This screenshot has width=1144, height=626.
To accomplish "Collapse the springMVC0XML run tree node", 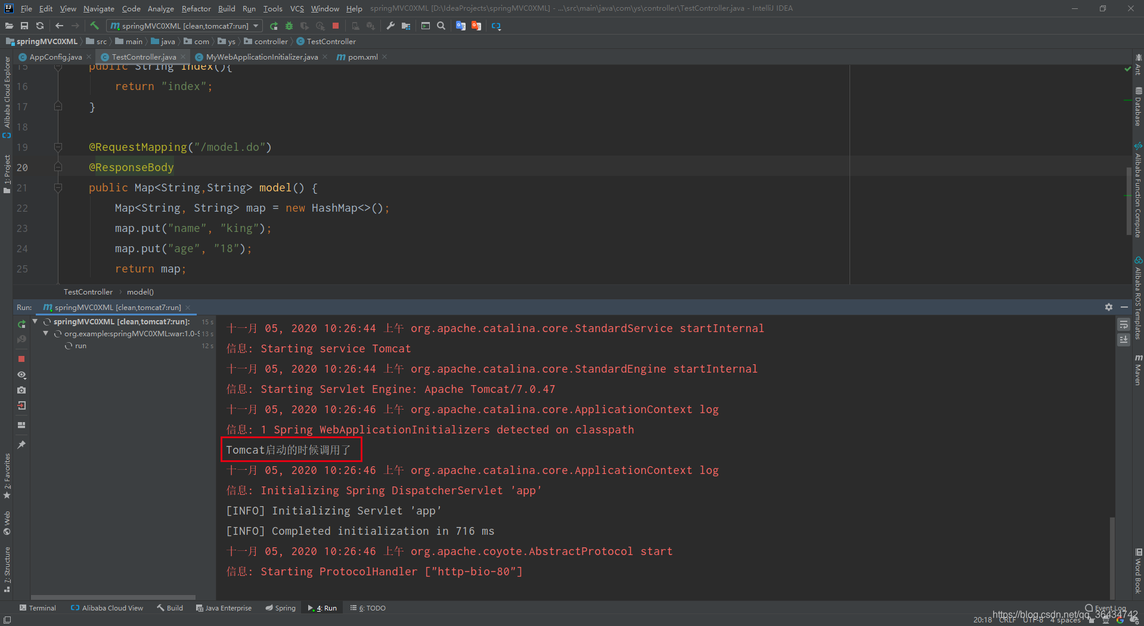I will pyautogui.click(x=35, y=321).
